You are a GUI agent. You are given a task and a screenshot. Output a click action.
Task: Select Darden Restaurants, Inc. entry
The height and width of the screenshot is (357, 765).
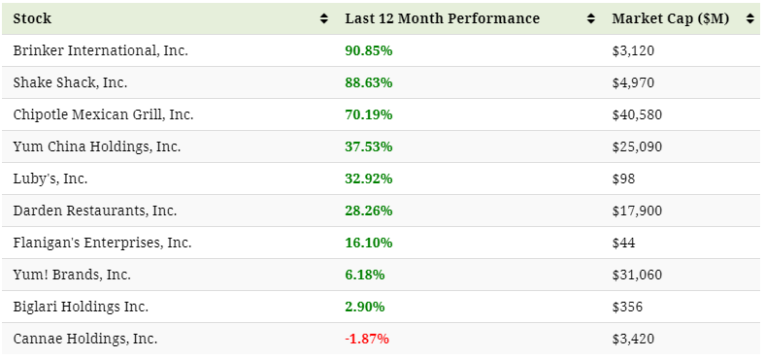point(95,211)
